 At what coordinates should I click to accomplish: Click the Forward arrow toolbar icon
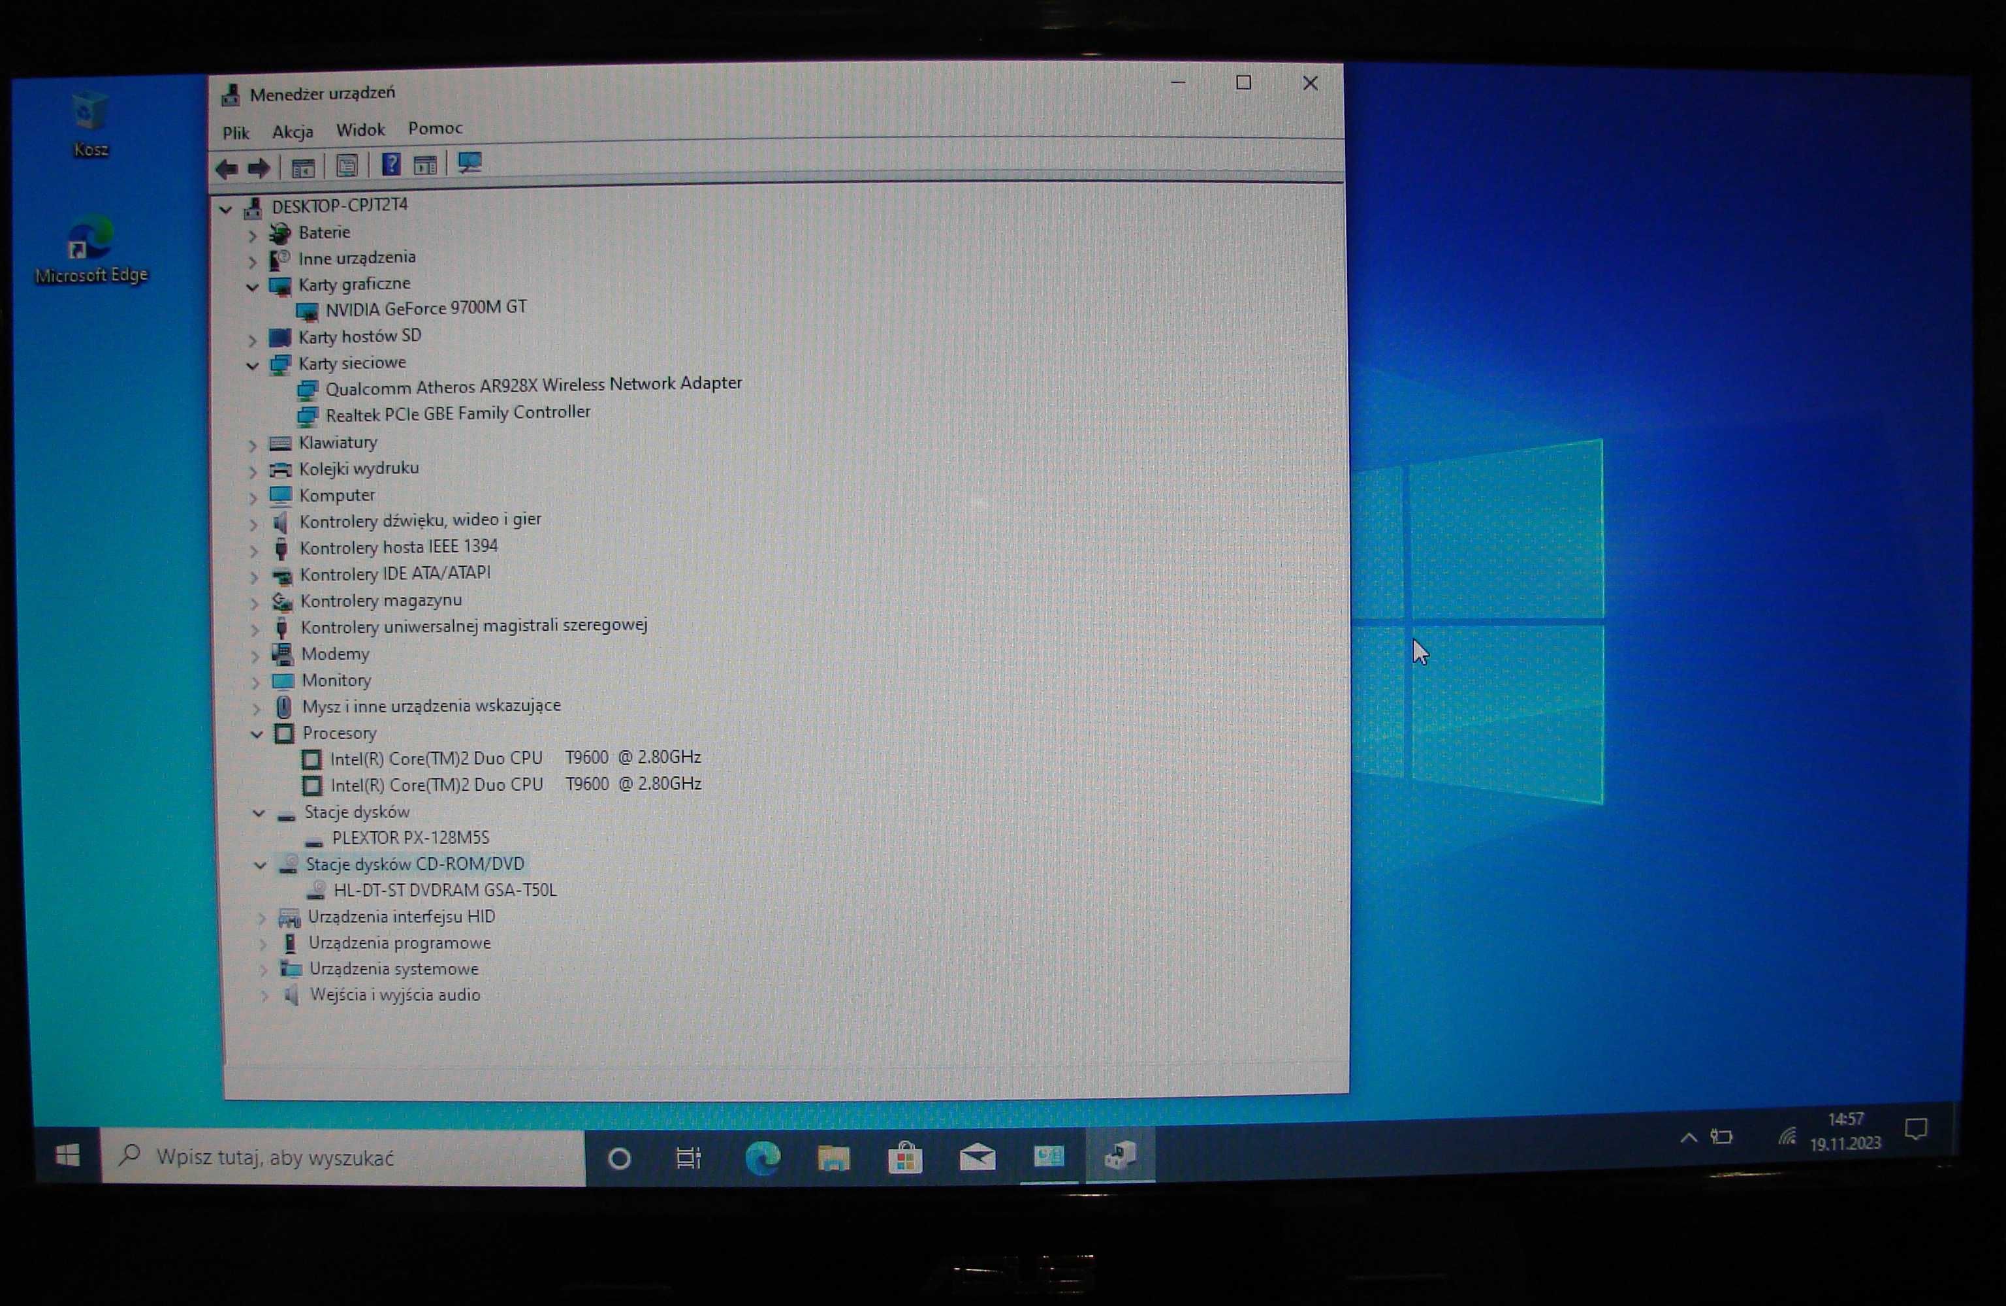tap(259, 168)
